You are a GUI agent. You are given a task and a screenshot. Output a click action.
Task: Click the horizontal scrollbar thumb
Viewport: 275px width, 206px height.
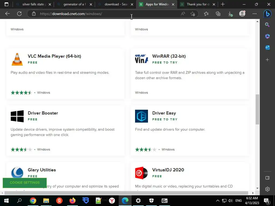coord(126,193)
